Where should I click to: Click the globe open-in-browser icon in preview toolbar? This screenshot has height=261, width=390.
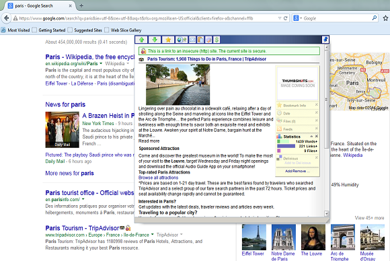point(182,40)
